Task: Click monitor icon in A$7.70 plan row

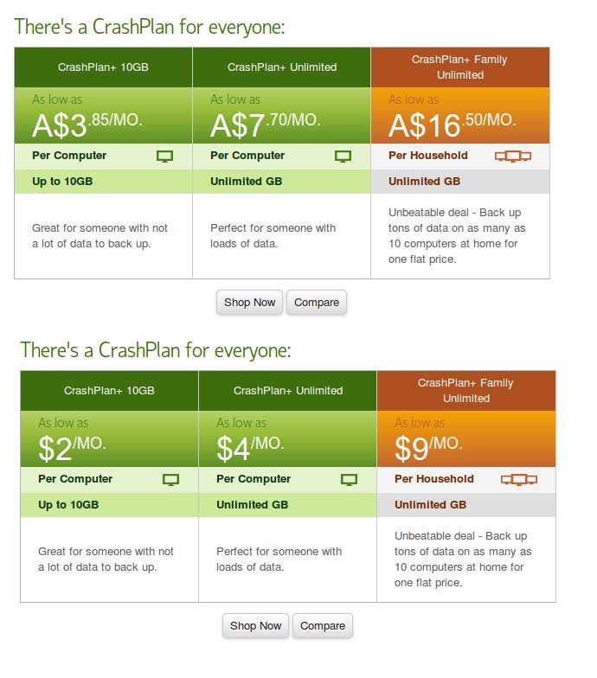Action: (343, 156)
